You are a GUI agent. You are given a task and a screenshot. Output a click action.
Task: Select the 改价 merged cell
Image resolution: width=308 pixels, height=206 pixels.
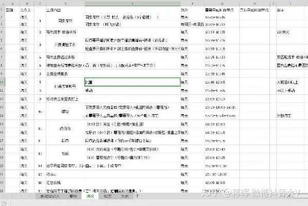[x=65, y=153]
